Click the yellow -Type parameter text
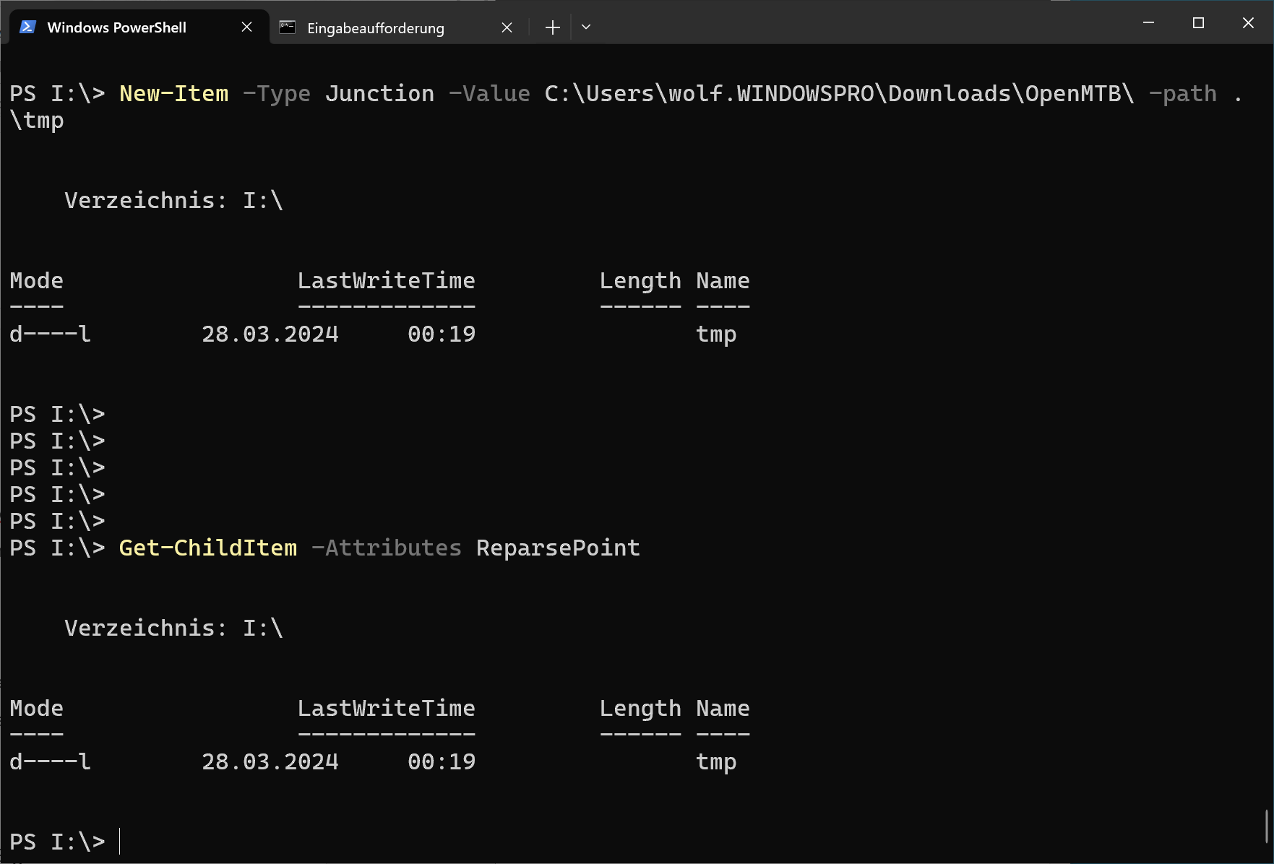The image size is (1274, 864). [277, 93]
